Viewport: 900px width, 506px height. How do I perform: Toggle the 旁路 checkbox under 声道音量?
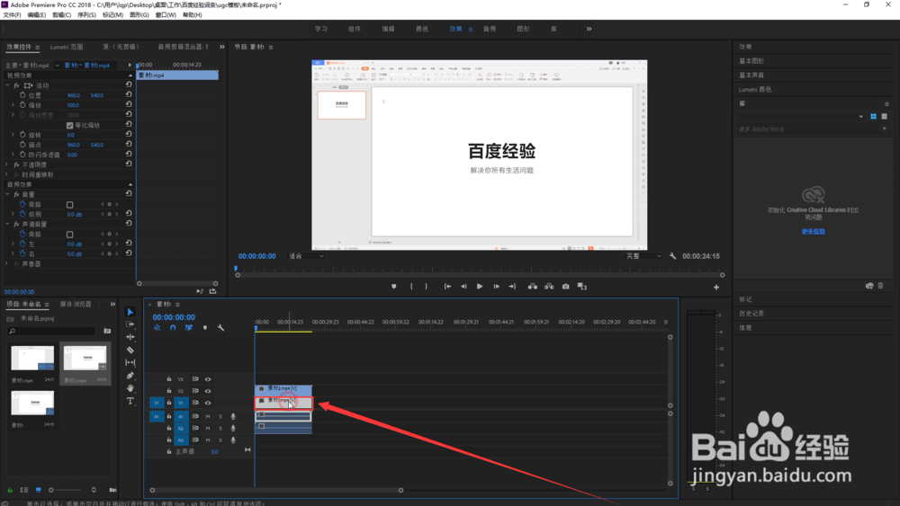tap(70, 235)
